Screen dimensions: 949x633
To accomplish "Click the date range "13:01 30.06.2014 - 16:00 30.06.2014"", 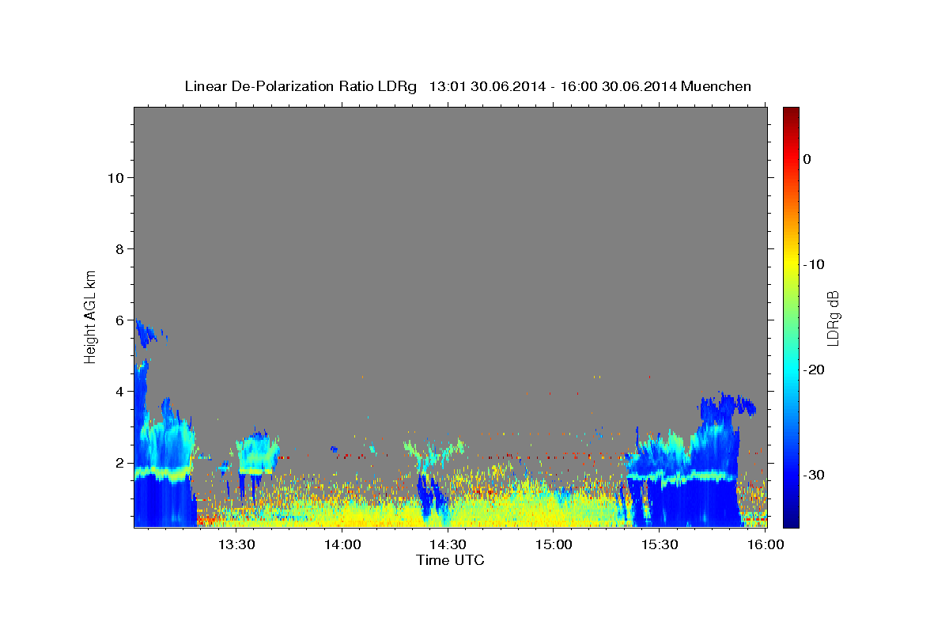I will pyautogui.click(x=553, y=86).
